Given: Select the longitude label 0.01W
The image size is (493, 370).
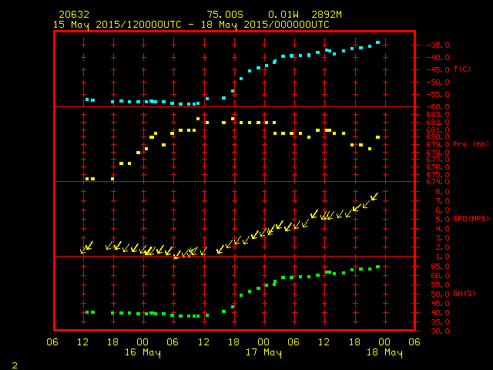Looking at the screenshot, I should pos(283,15).
